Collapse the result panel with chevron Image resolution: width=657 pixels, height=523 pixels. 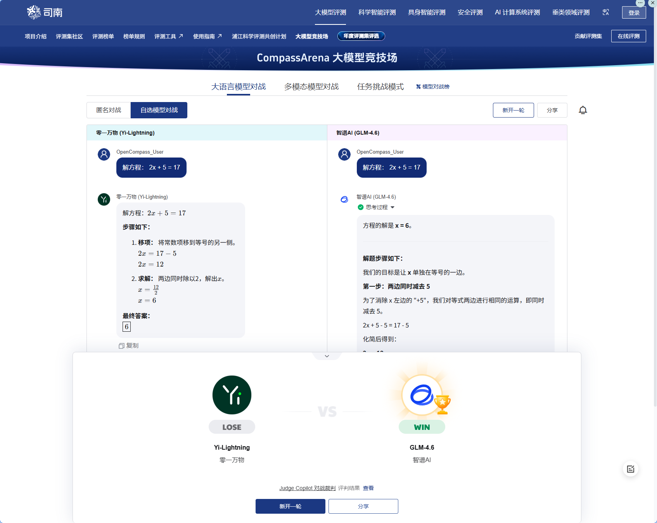(x=327, y=356)
